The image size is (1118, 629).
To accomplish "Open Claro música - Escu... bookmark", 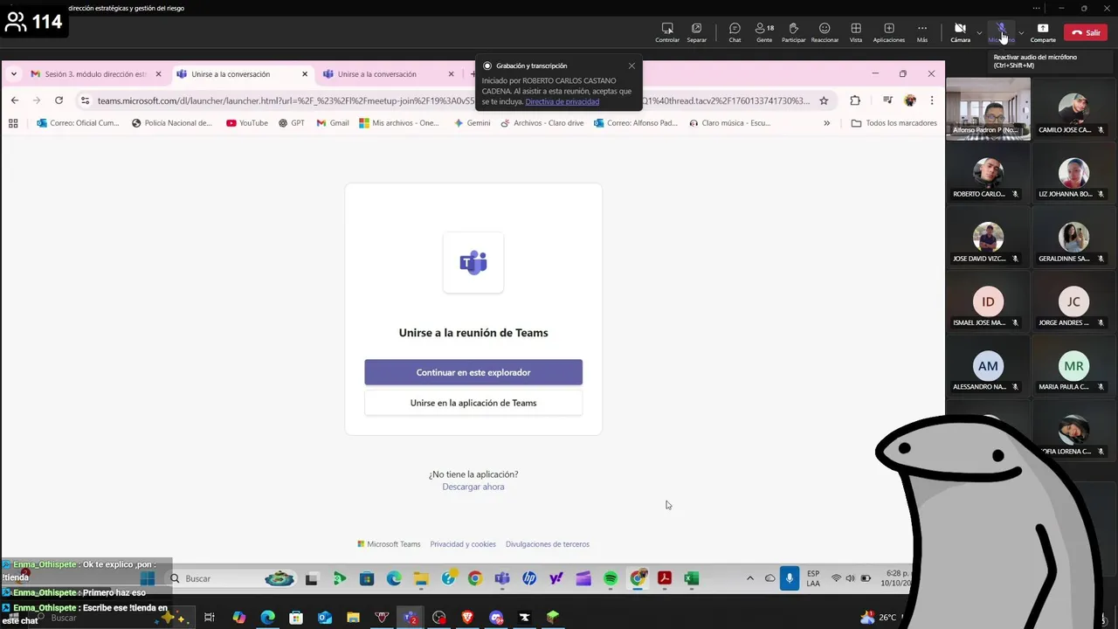I will click(x=729, y=123).
